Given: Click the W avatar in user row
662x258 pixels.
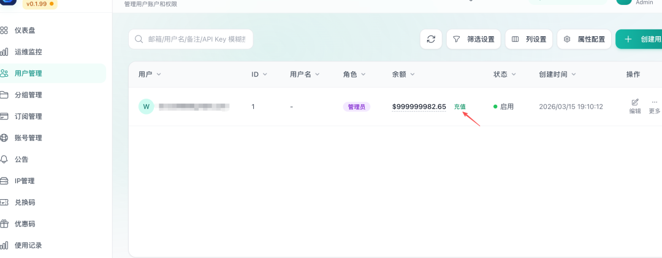Looking at the screenshot, I should (146, 107).
